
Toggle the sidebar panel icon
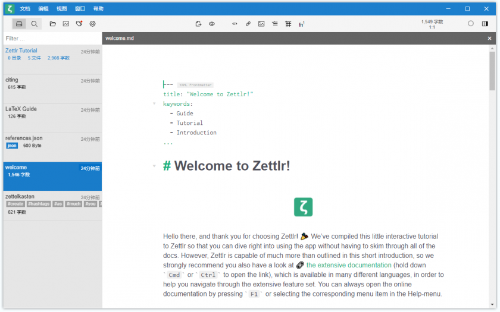pyautogui.click(x=485, y=24)
